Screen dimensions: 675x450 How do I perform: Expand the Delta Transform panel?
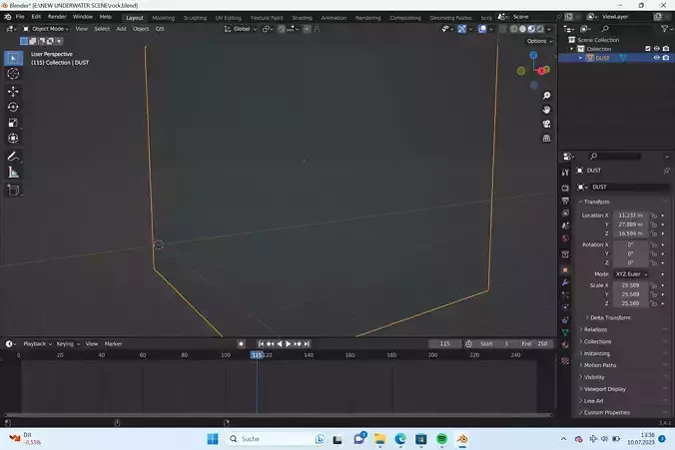pos(610,317)
